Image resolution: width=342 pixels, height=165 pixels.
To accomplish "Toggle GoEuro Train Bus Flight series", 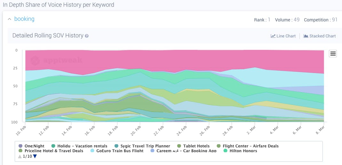I will tap(120, 151).
